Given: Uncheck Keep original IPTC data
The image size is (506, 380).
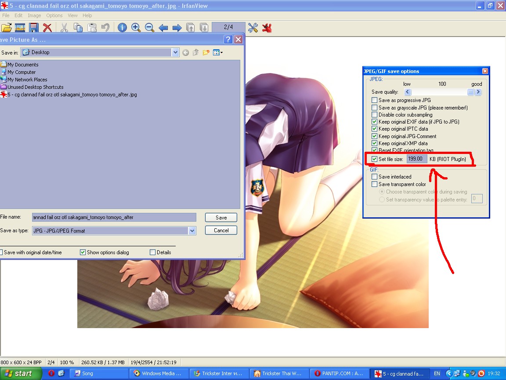Looking at the screenshot, I should tap(374, 129).
